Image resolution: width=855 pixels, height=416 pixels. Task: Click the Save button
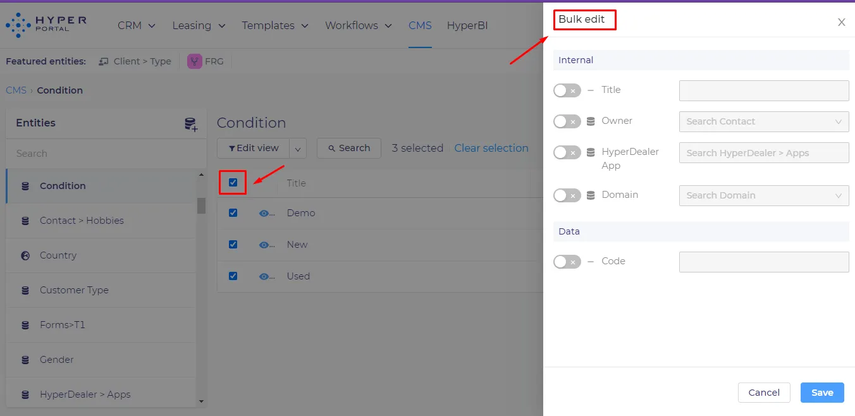[x=822, y=393]
